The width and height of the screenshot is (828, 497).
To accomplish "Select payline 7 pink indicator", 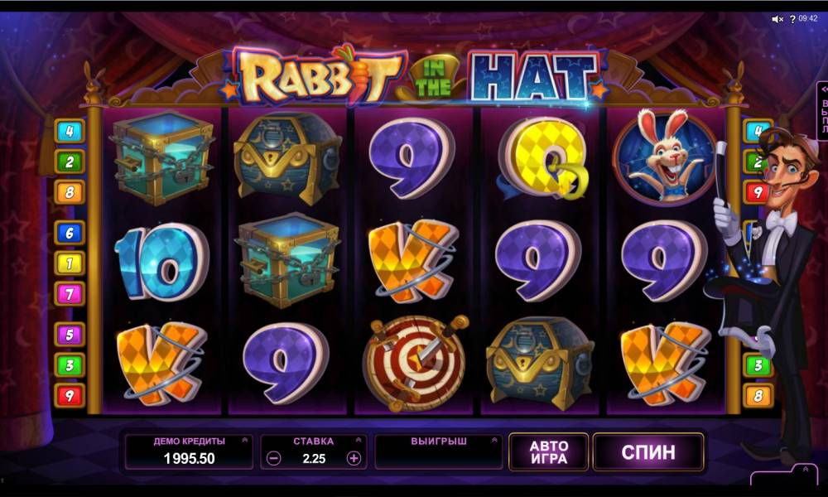I will [x=70, y=294].
